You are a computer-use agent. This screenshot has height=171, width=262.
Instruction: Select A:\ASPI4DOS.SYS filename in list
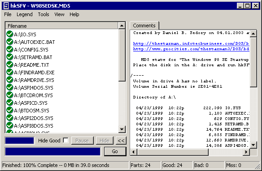click(x=34, y=88)
